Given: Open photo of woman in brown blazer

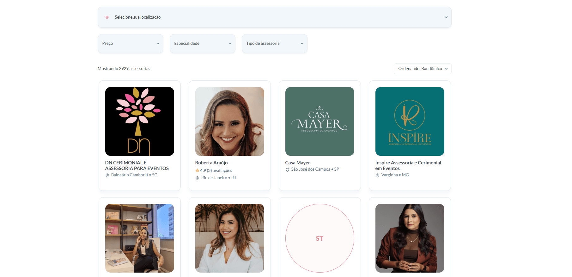Looking at the screenshot, I should (410, 238).
